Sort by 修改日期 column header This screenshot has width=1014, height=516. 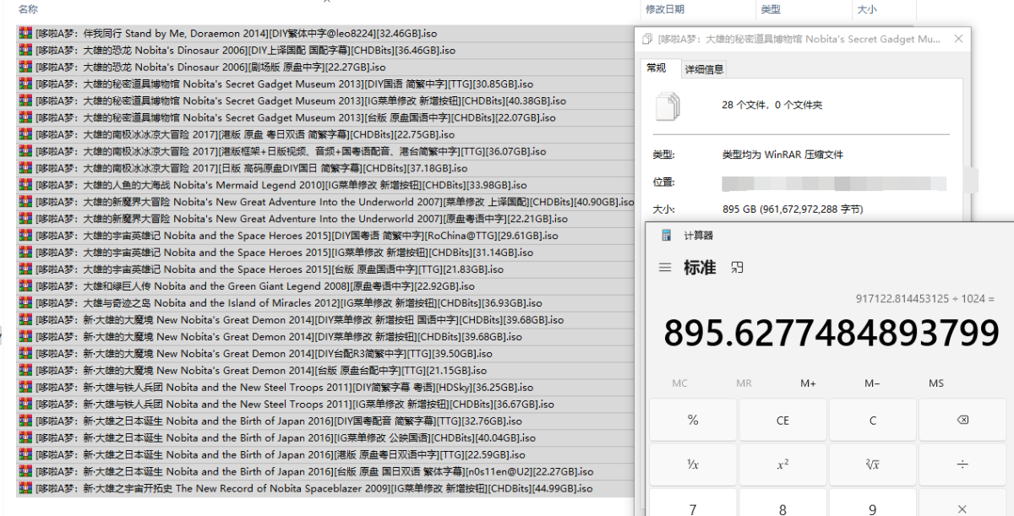click(665, 9)
